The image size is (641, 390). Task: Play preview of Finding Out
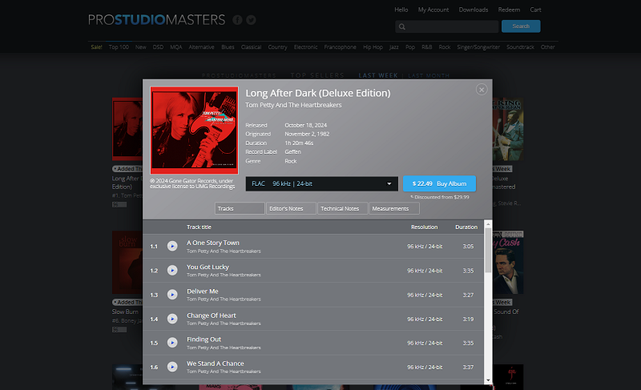[172, 343]
